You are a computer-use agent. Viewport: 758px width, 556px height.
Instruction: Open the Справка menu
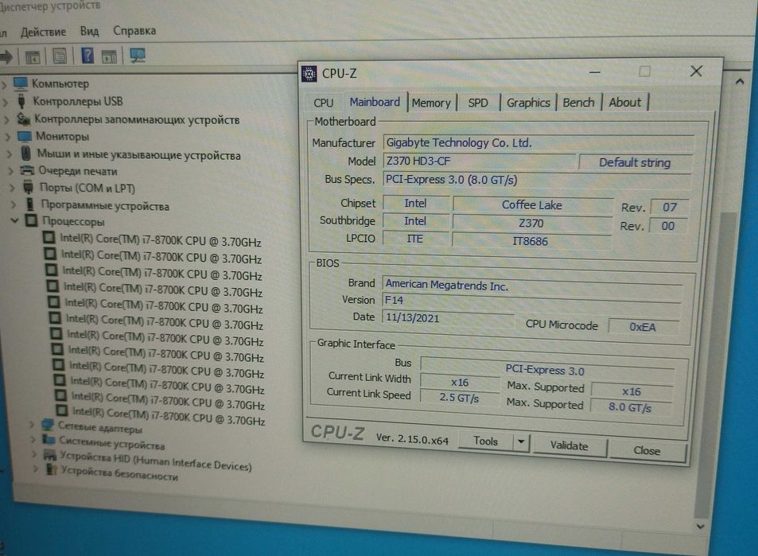point(134,31)
